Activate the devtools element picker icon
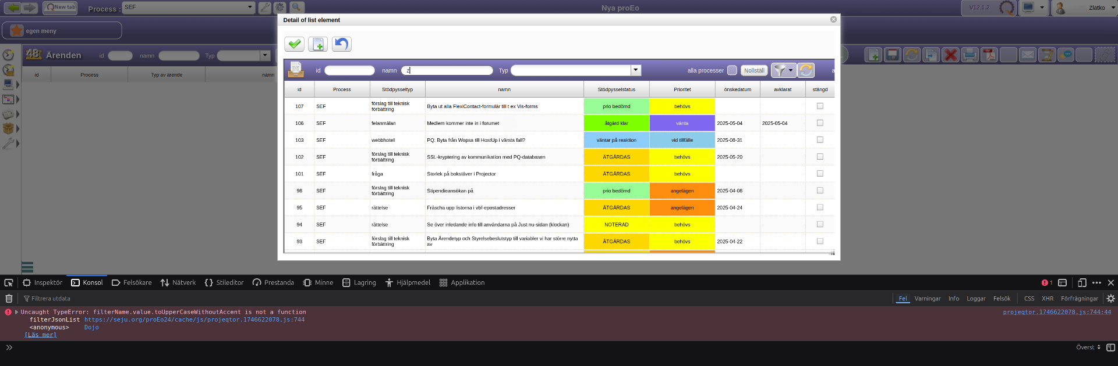 tap(9, 283)
